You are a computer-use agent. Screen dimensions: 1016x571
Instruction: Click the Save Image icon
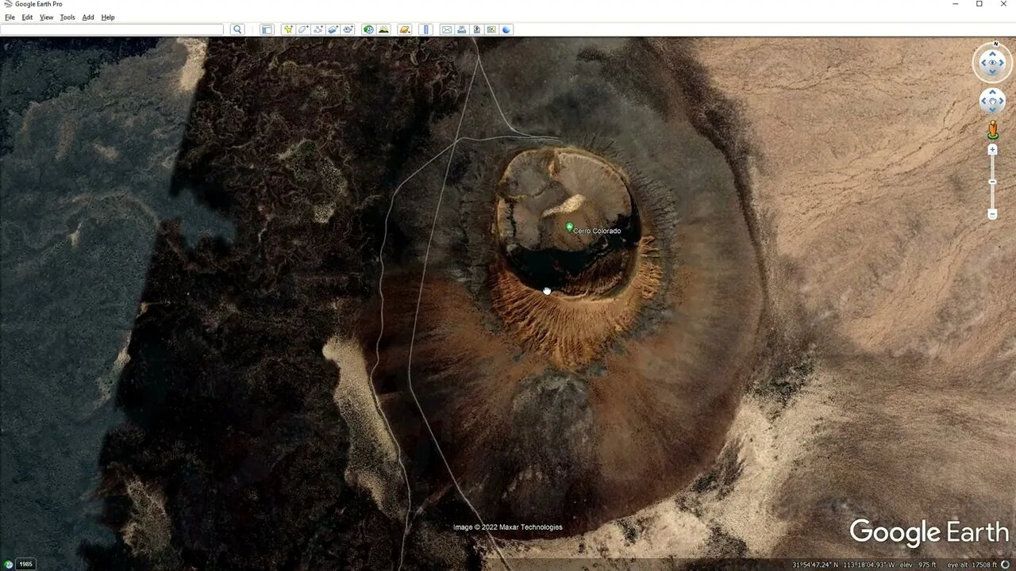pos(477,29)
